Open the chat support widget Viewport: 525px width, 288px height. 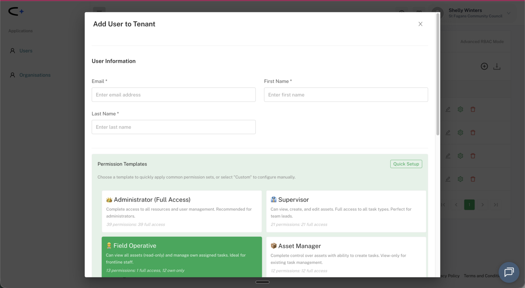[x=509, y=272]
